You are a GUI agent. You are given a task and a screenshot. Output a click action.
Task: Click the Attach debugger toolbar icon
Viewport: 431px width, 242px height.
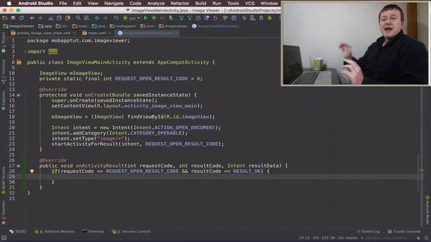point(171,18)
